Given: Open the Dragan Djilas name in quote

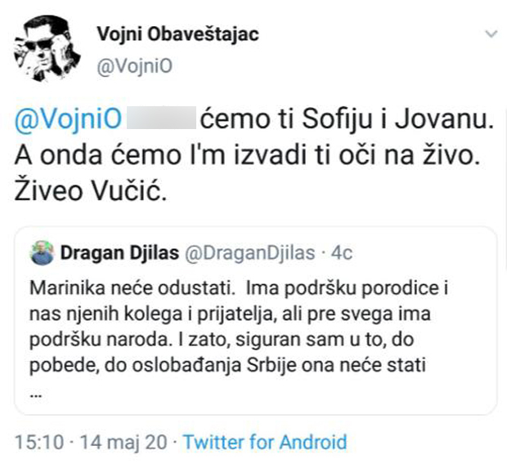Looking at the screenshot, I should [x=118, y=253].
